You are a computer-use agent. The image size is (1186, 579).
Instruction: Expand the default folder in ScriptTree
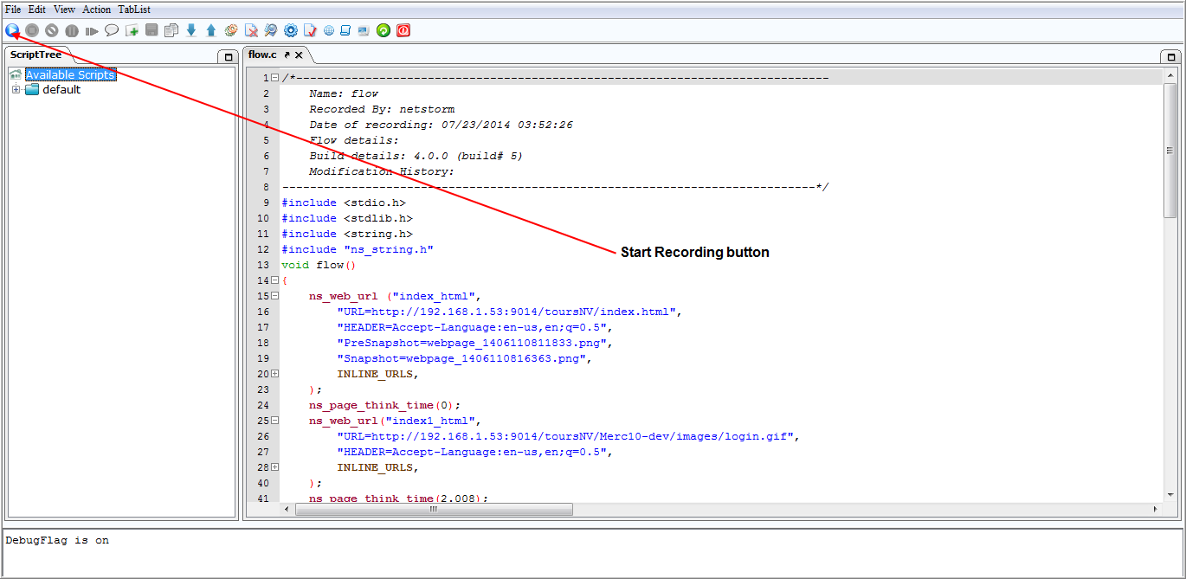tap(16, 90)
